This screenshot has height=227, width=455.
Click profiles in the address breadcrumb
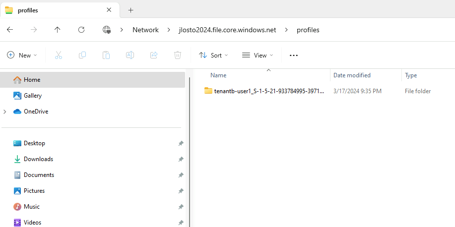coord(308,30)
